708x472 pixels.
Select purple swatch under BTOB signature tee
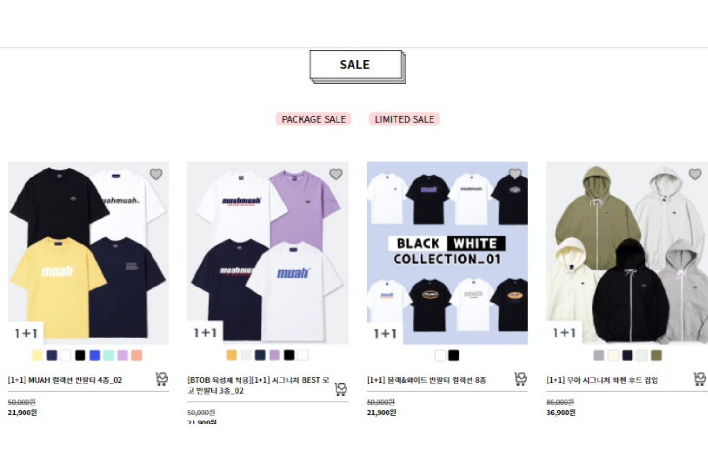(x=275, y=355)
